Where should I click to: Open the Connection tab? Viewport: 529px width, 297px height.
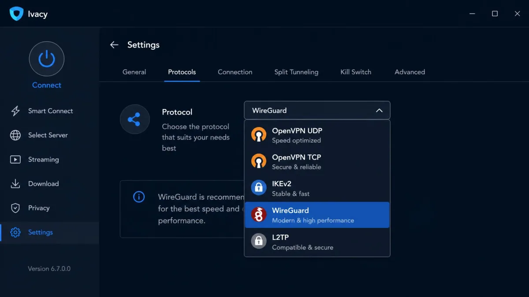click(235, 72)
